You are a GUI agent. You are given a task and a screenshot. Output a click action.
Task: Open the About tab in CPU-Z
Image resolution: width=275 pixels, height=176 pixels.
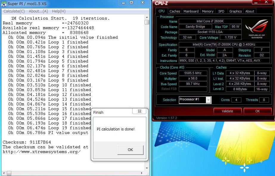tap(250, 11)
